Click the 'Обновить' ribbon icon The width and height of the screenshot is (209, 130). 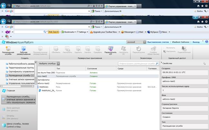tap(56, 50)
